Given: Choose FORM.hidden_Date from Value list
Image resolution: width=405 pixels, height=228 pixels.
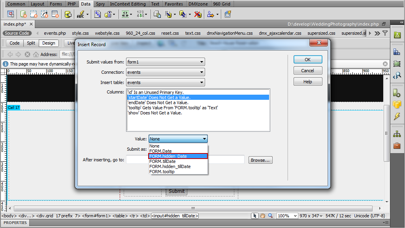Looking at the screenshot, I should tap(178, 156).
